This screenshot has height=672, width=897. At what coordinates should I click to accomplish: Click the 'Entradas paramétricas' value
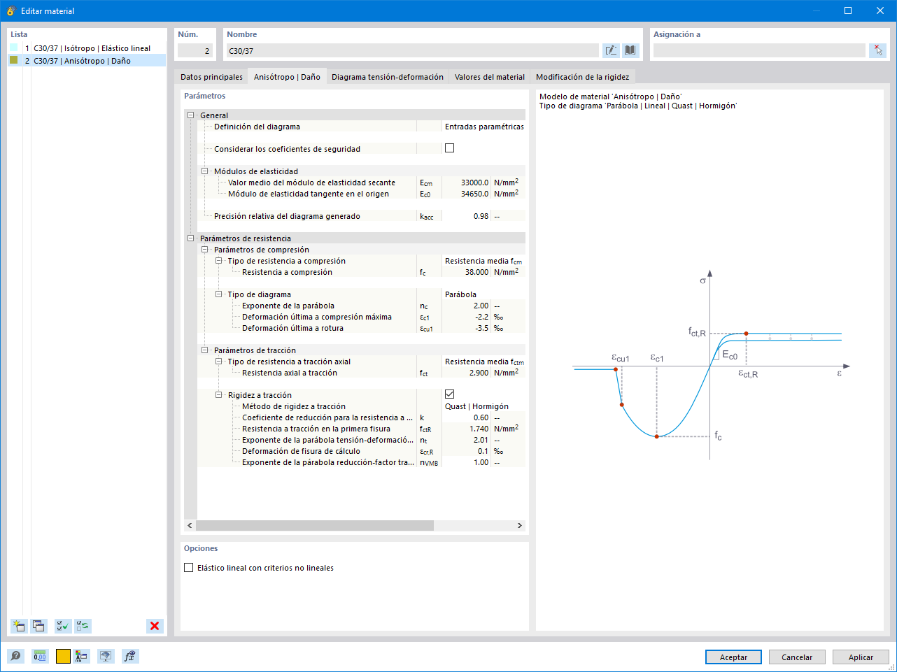484,127
